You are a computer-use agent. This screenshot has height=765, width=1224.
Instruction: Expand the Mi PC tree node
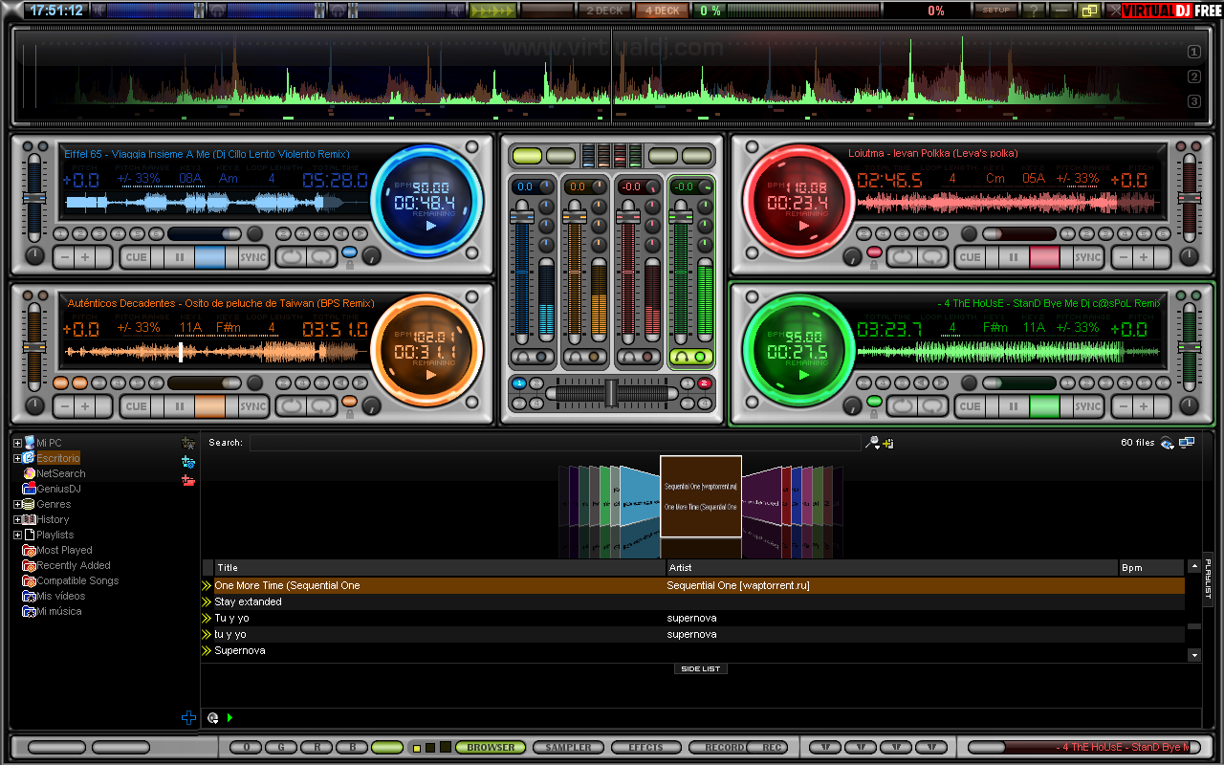click(17, 443)
